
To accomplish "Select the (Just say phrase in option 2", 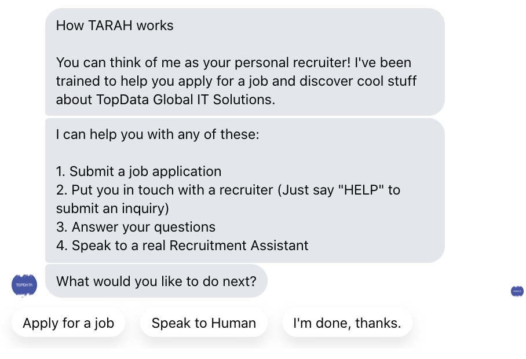I will click(306, 190).
